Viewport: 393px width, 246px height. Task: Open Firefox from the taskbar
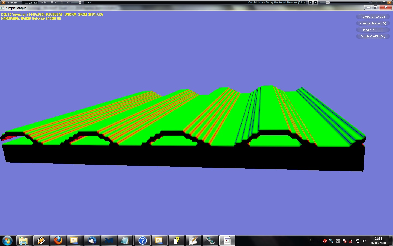(58, 241)
